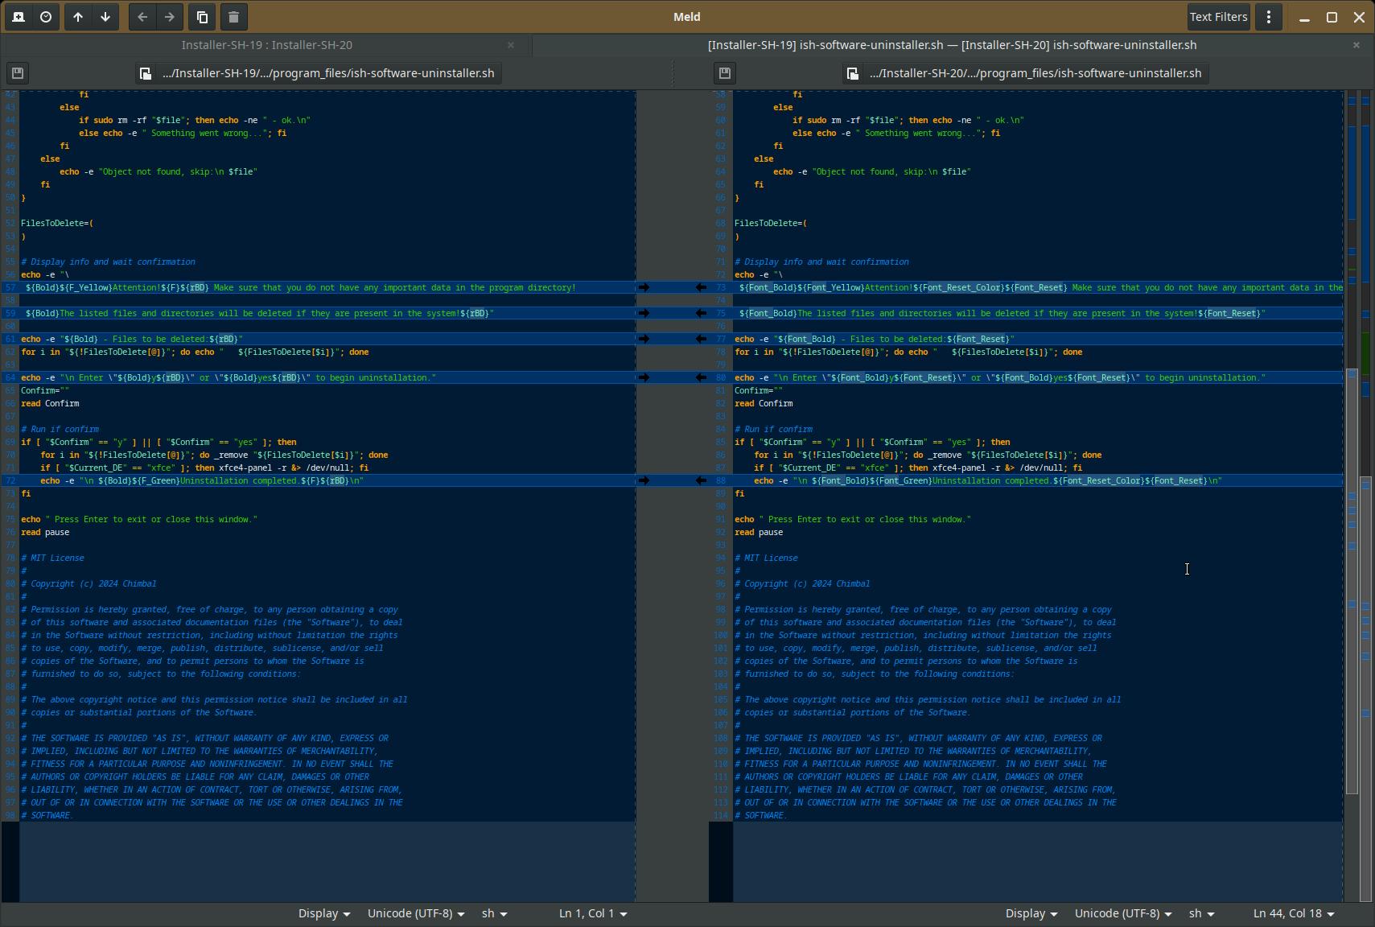Click the trash delete icon in toolbar
The height and width of the screenshot is (927, 1375).
[233, 17]
